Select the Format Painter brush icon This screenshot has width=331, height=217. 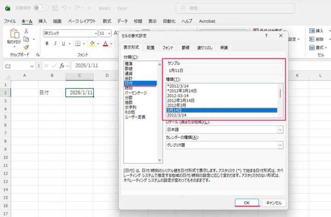point(27,46)
